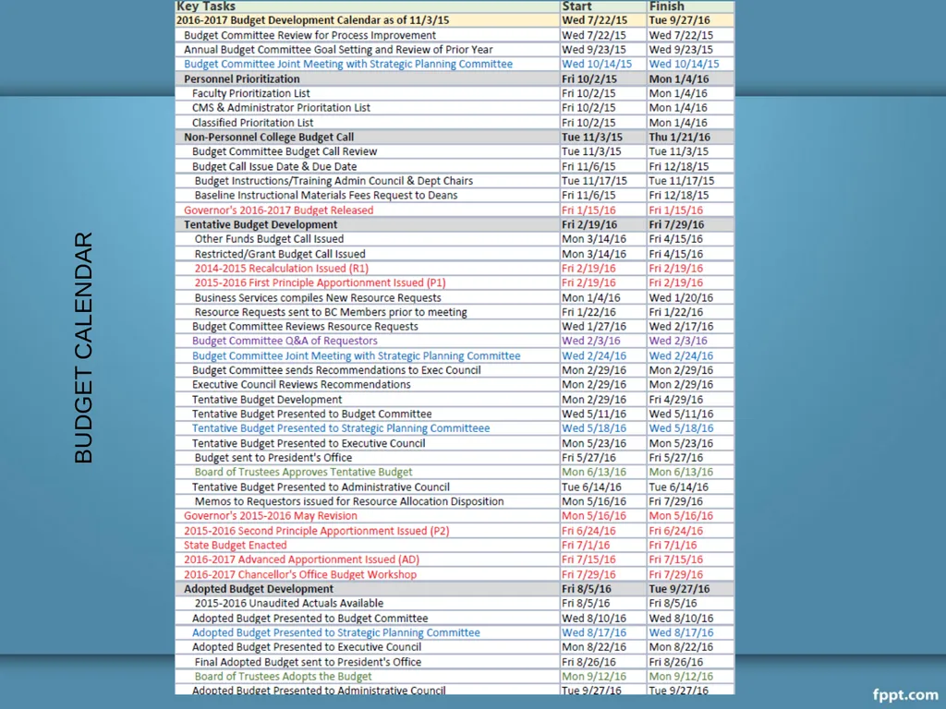Click 'Tentative Budget Presented to Executive Council'
The height and width of the screenshot is (709, 946).
pos(309,443)
